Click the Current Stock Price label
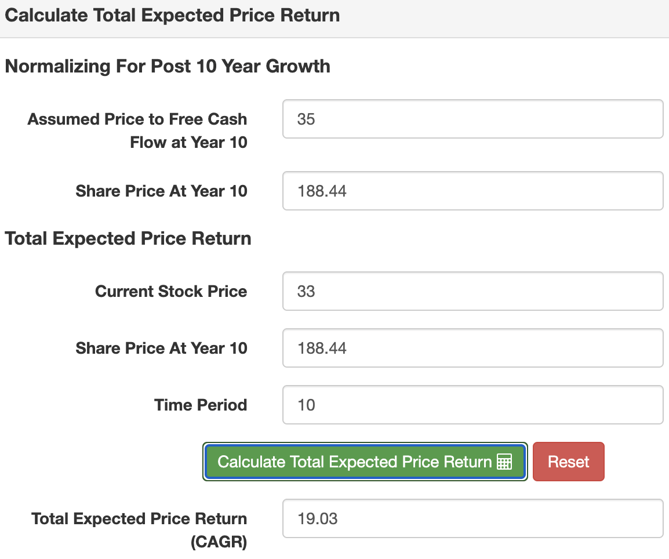The height and width of the screenshot is (559, 669). [171, 291]
